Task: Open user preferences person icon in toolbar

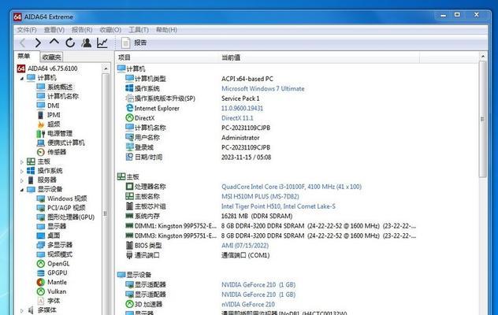Action: 86,43
